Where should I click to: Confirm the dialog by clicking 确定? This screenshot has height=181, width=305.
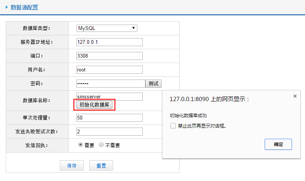[x=278, y=144]
